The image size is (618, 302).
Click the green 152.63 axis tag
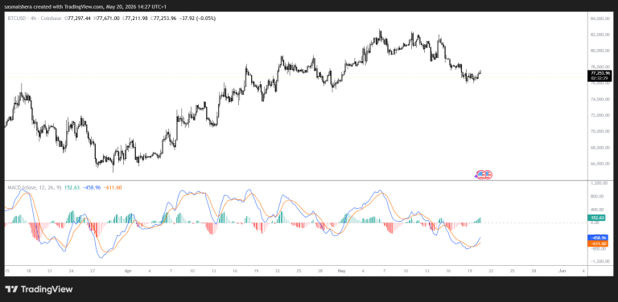click(x=596, y=218)
